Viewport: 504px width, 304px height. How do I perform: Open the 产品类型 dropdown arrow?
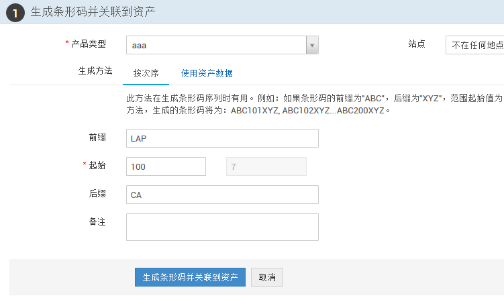[x=311, y=45]
